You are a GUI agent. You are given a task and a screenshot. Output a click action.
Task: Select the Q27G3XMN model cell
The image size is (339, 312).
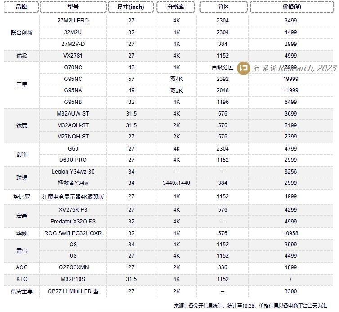pyautogui.click(x=73, y=267)
